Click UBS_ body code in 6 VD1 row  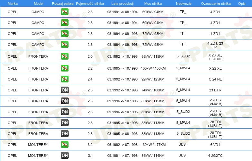pos(183,144)
